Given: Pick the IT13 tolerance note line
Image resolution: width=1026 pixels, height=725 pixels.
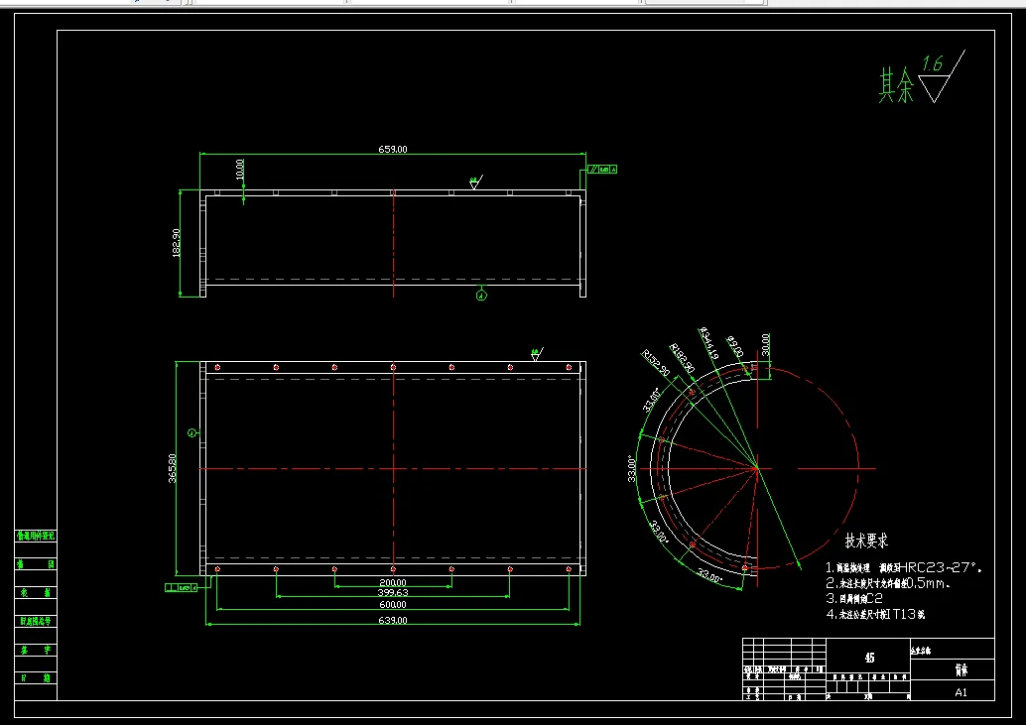Looking at the screenshot, I should pyautogui.click(x=875, y=614).
